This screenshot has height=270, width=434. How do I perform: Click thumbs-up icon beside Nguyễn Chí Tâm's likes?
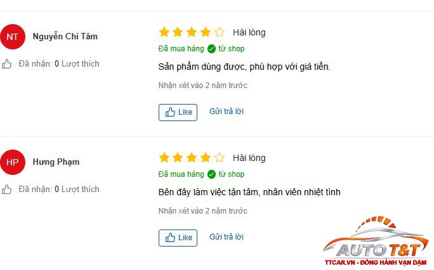(x=7, y=64)
